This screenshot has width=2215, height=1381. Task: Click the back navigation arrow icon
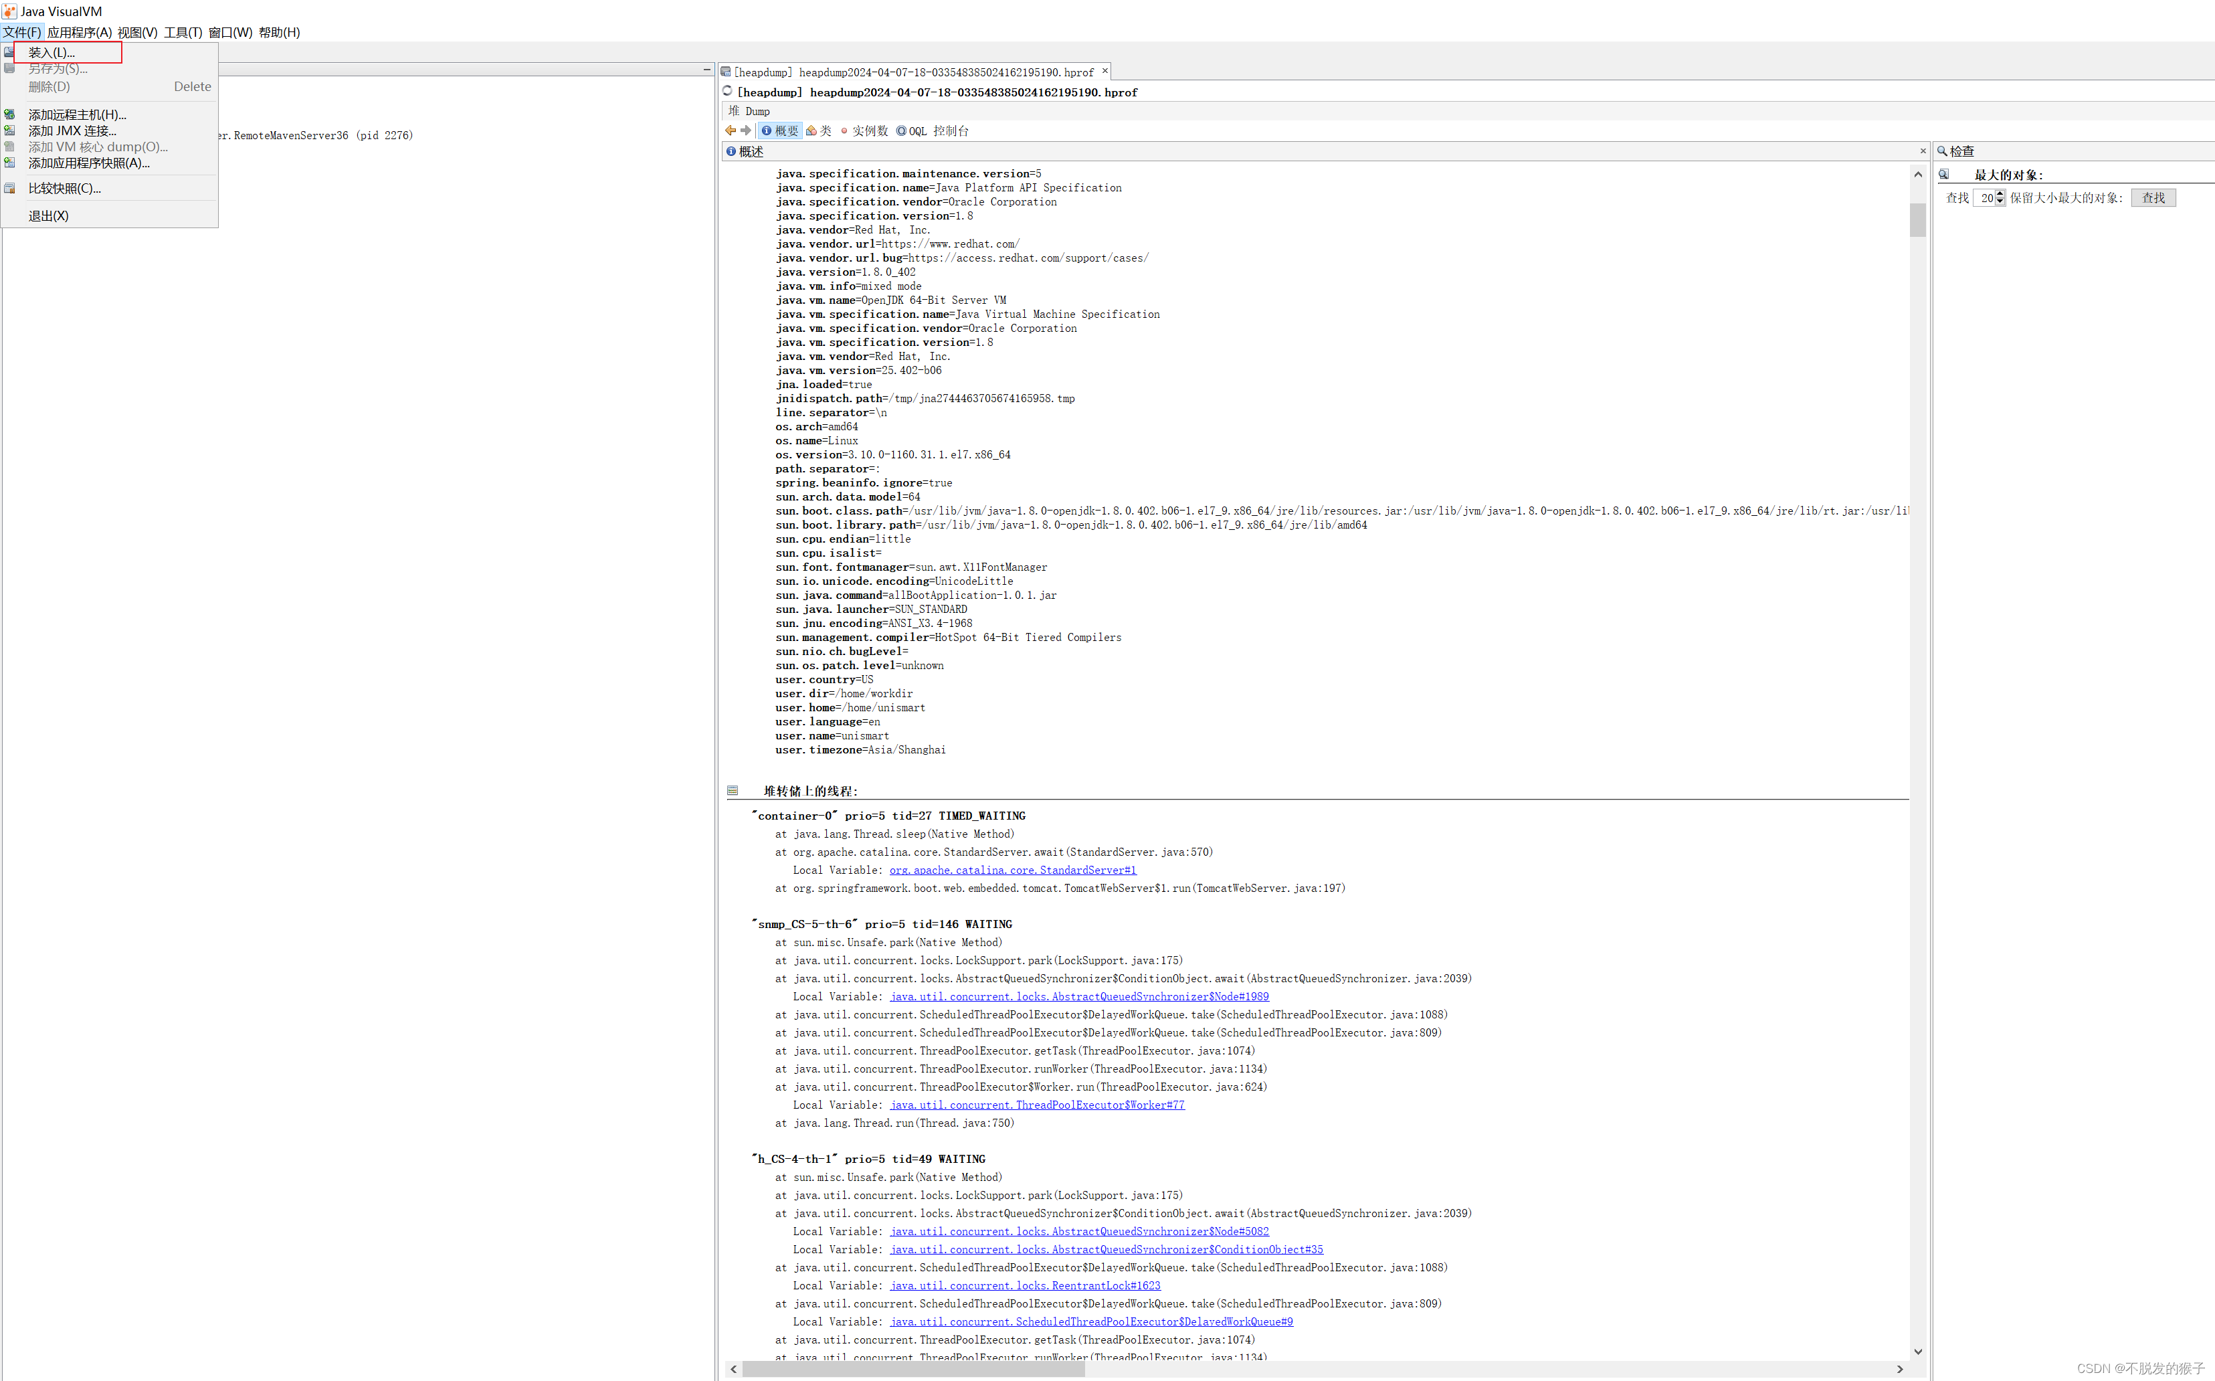(x=730, y=130)
